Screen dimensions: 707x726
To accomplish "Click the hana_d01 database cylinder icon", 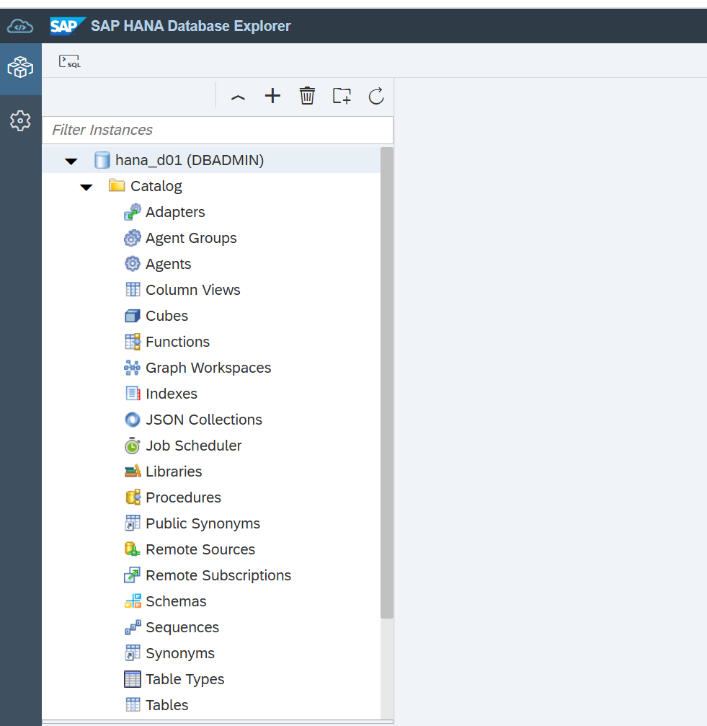I will coord(102,160).
